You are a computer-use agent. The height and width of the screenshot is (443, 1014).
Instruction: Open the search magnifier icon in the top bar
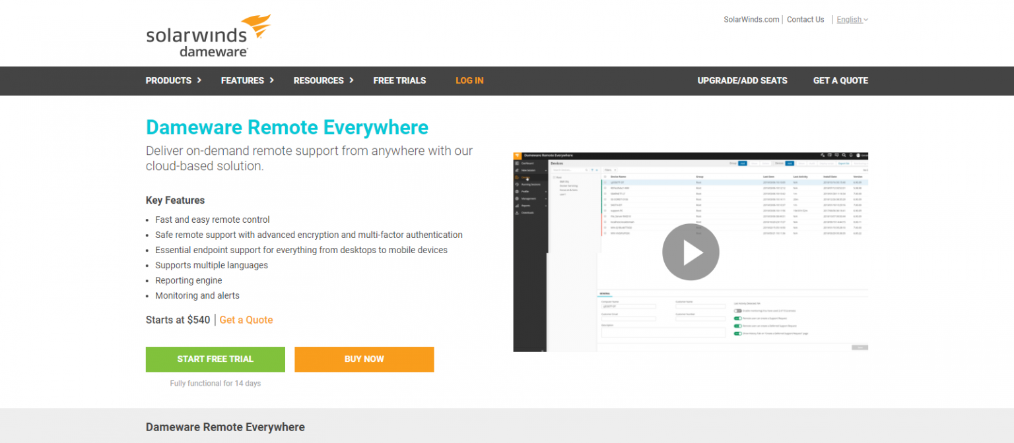(844, 155)
